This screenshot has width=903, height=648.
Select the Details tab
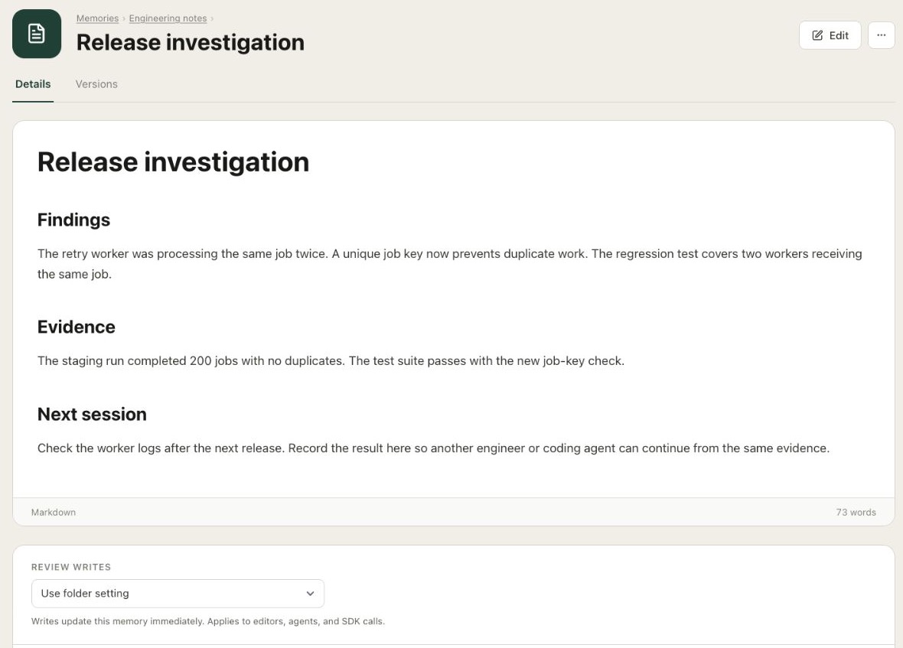[33, 84]
